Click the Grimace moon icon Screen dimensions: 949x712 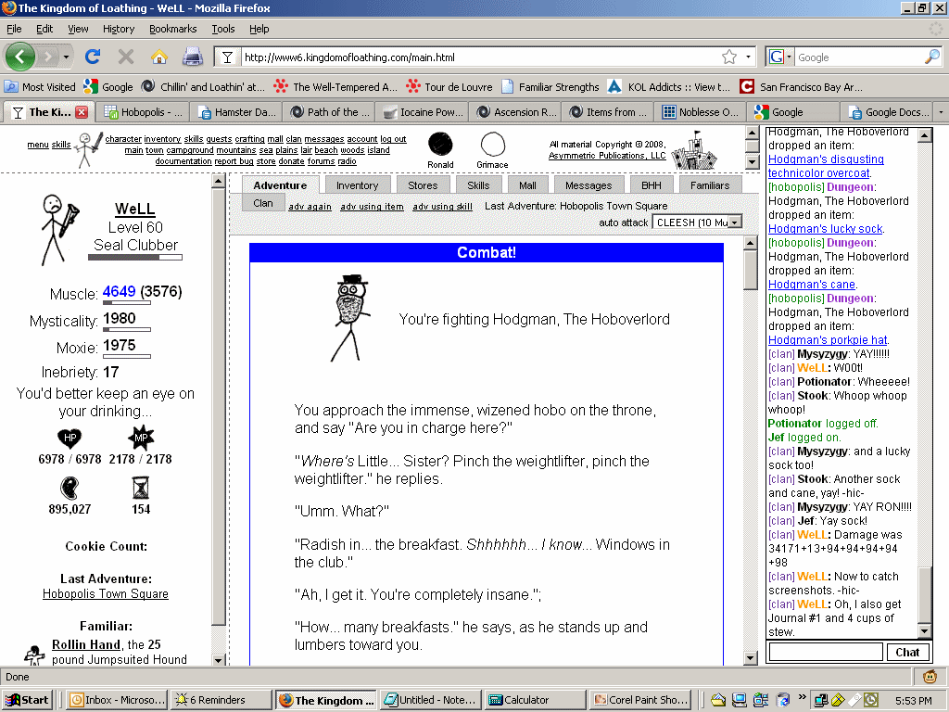[x=493, y=145]
